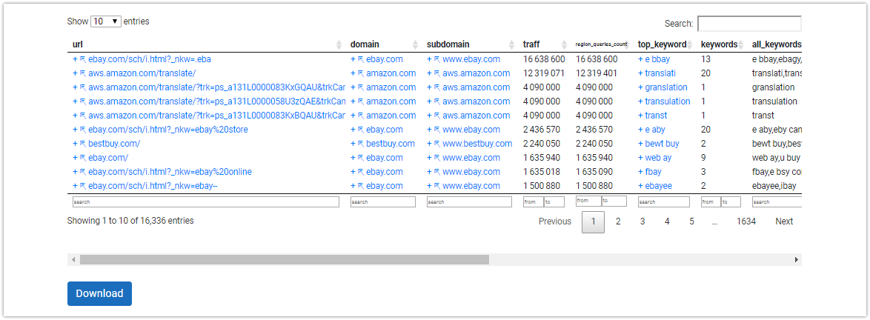Focus the keywords 'to' filter field
Screen dimensions: 870x320
coord(731,202)
